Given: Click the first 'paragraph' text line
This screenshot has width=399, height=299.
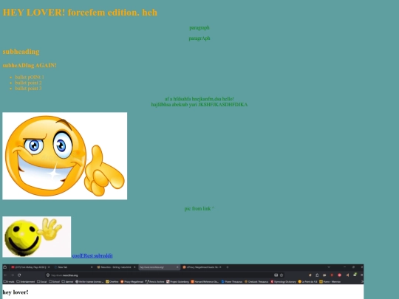Looking at the screenshot, I should (199, 28).
